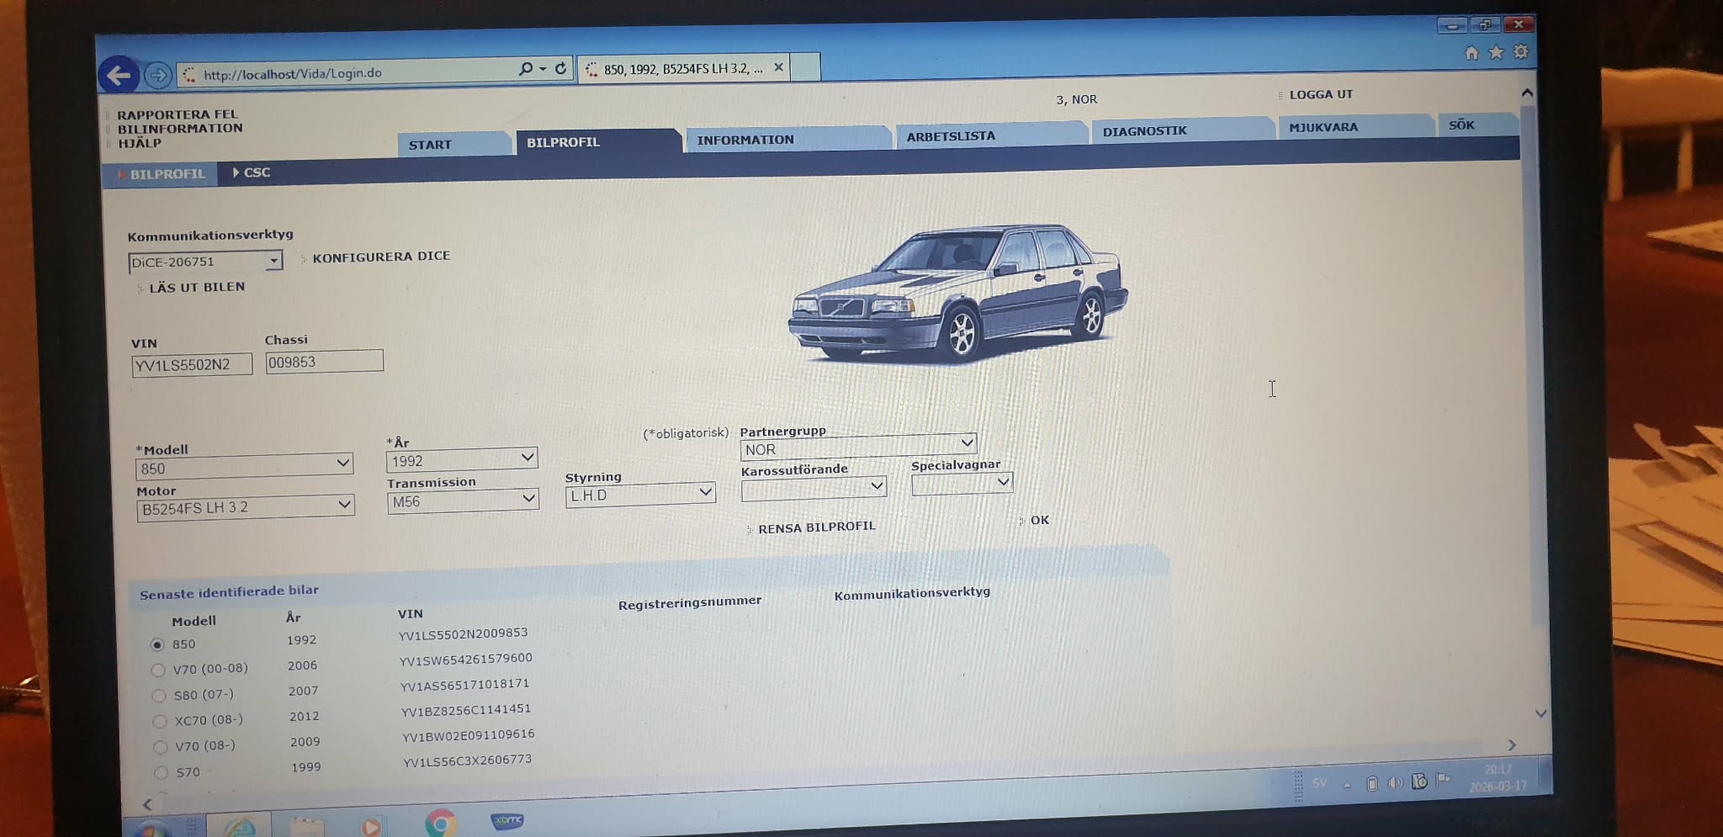Open the browser home icon
The width and height of the screenshot is (1723, 837).
click(x=1471, y=53)
